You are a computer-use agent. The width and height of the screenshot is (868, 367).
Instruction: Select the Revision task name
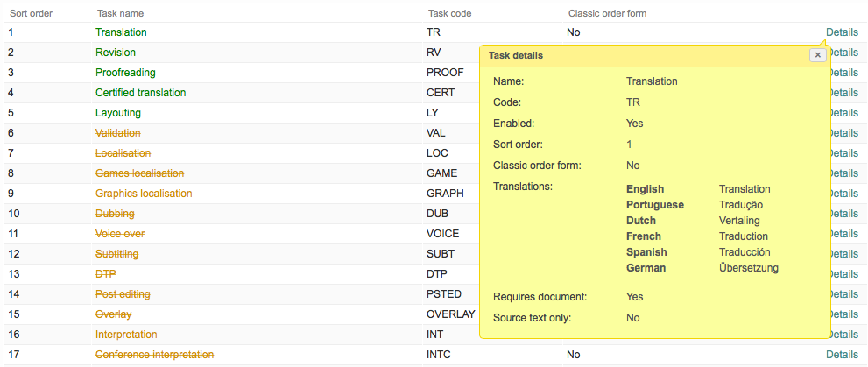116,53
